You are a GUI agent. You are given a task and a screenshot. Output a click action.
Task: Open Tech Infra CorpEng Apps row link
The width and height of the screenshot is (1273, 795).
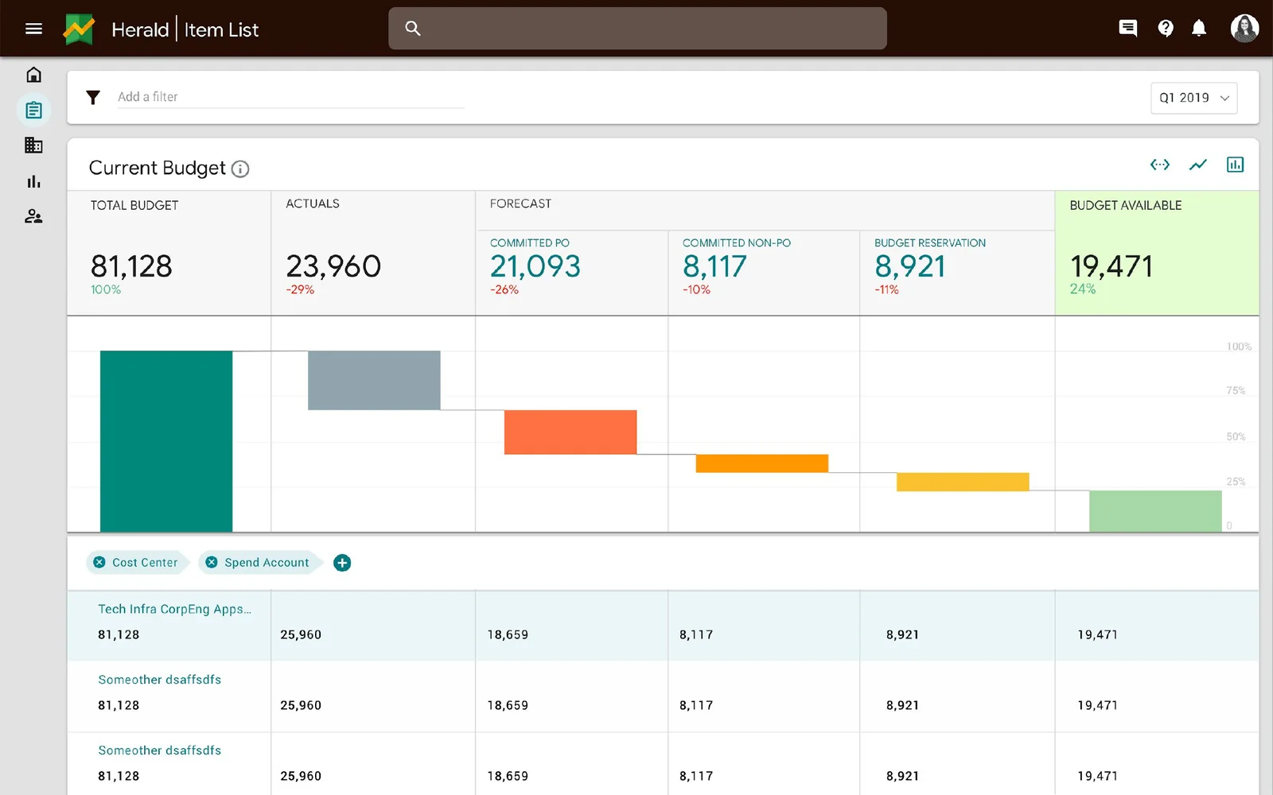tap(174, 609)
